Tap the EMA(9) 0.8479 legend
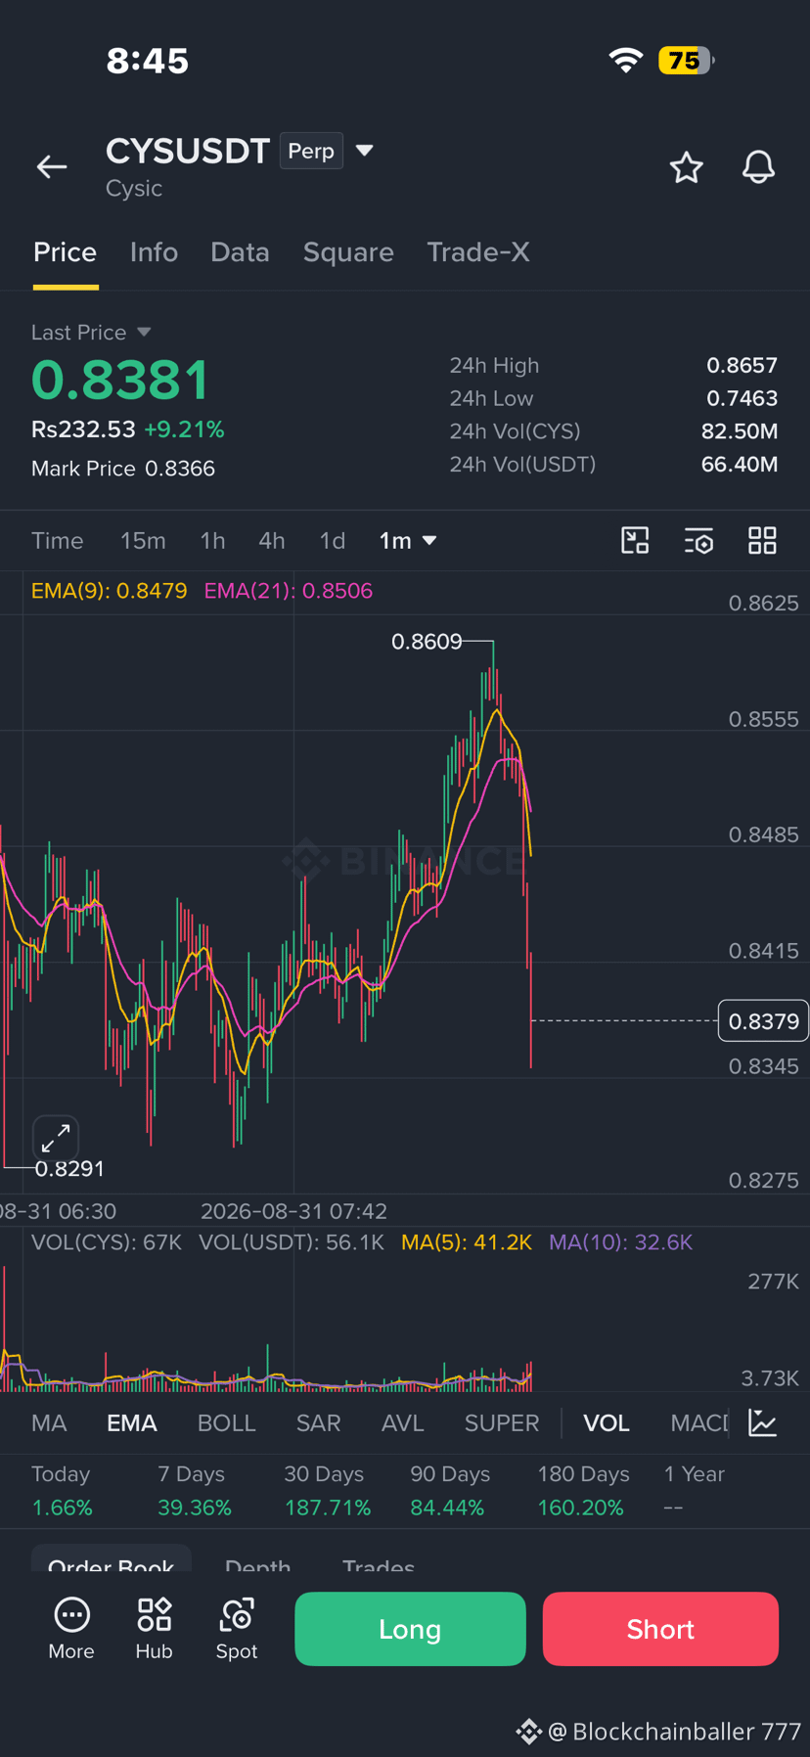This screenshot has width=810, height=1757. [109, 591]
